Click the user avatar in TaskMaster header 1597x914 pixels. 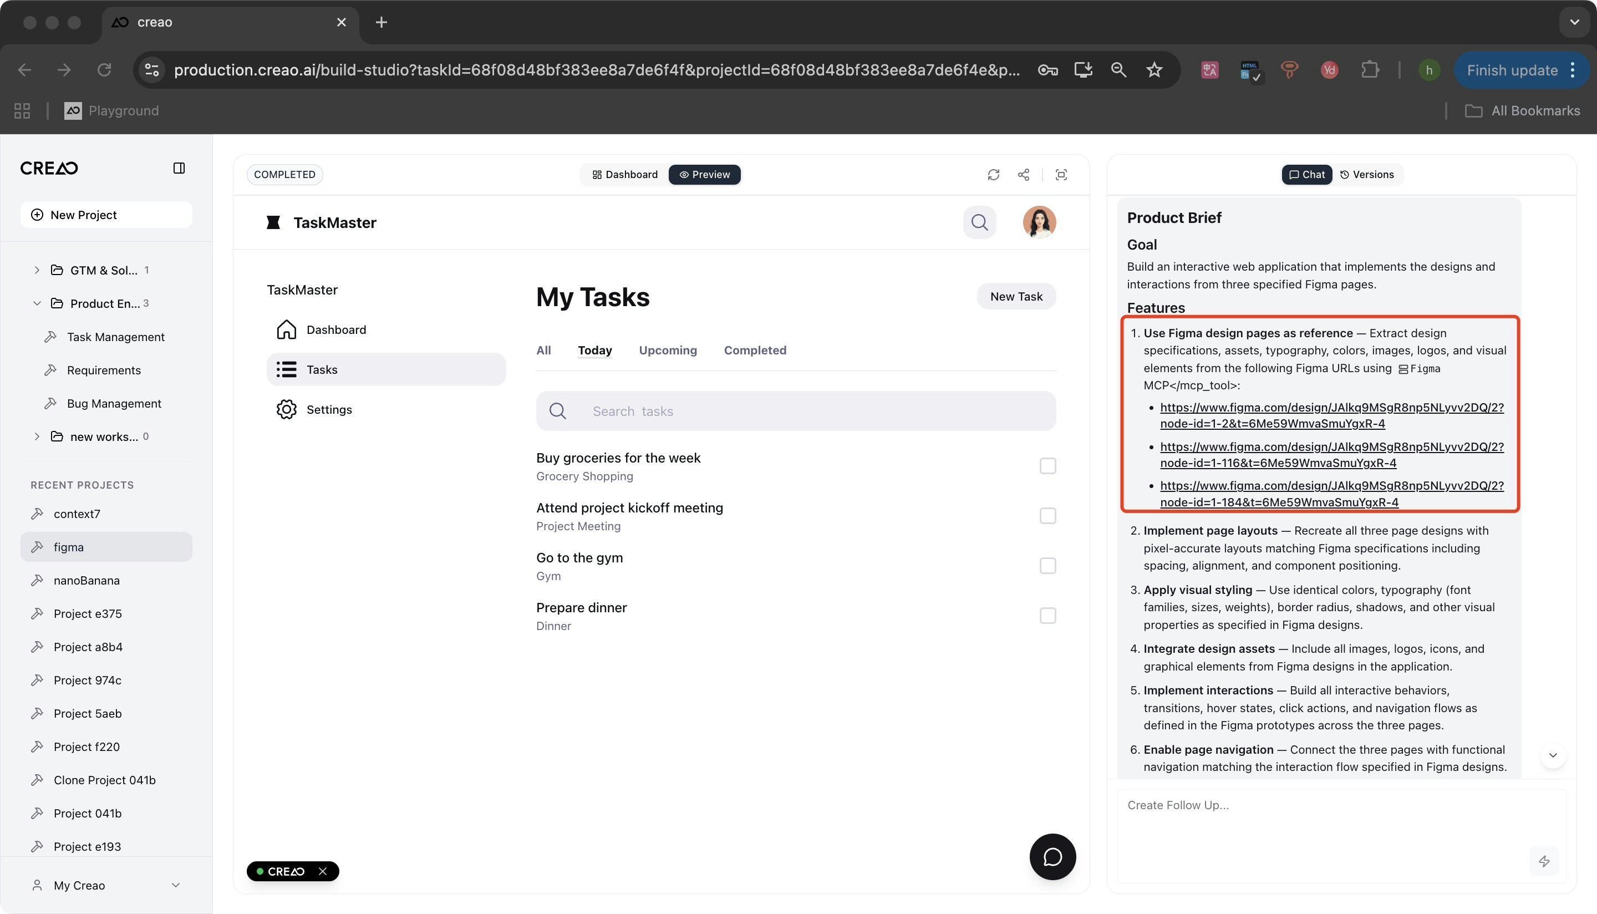[x=1039, y=222]
